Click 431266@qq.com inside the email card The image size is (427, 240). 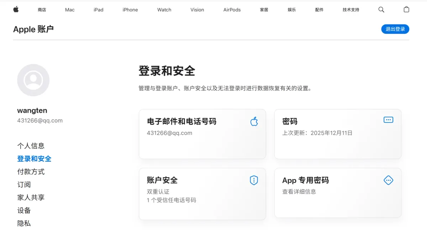tap(169, 133)
